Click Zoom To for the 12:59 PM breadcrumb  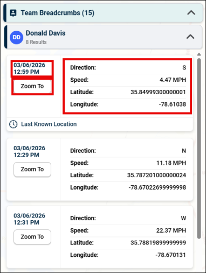coord(32,86)
